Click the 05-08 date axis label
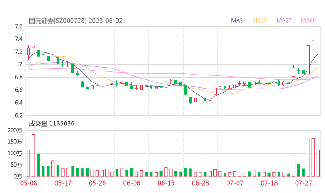This screenshot has width=325, height=193. (29, 183)
